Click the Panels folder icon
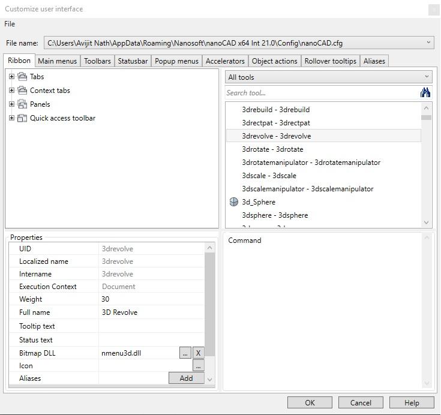Image resolution: width=441 pixels, height=415 pixels. 23,104
